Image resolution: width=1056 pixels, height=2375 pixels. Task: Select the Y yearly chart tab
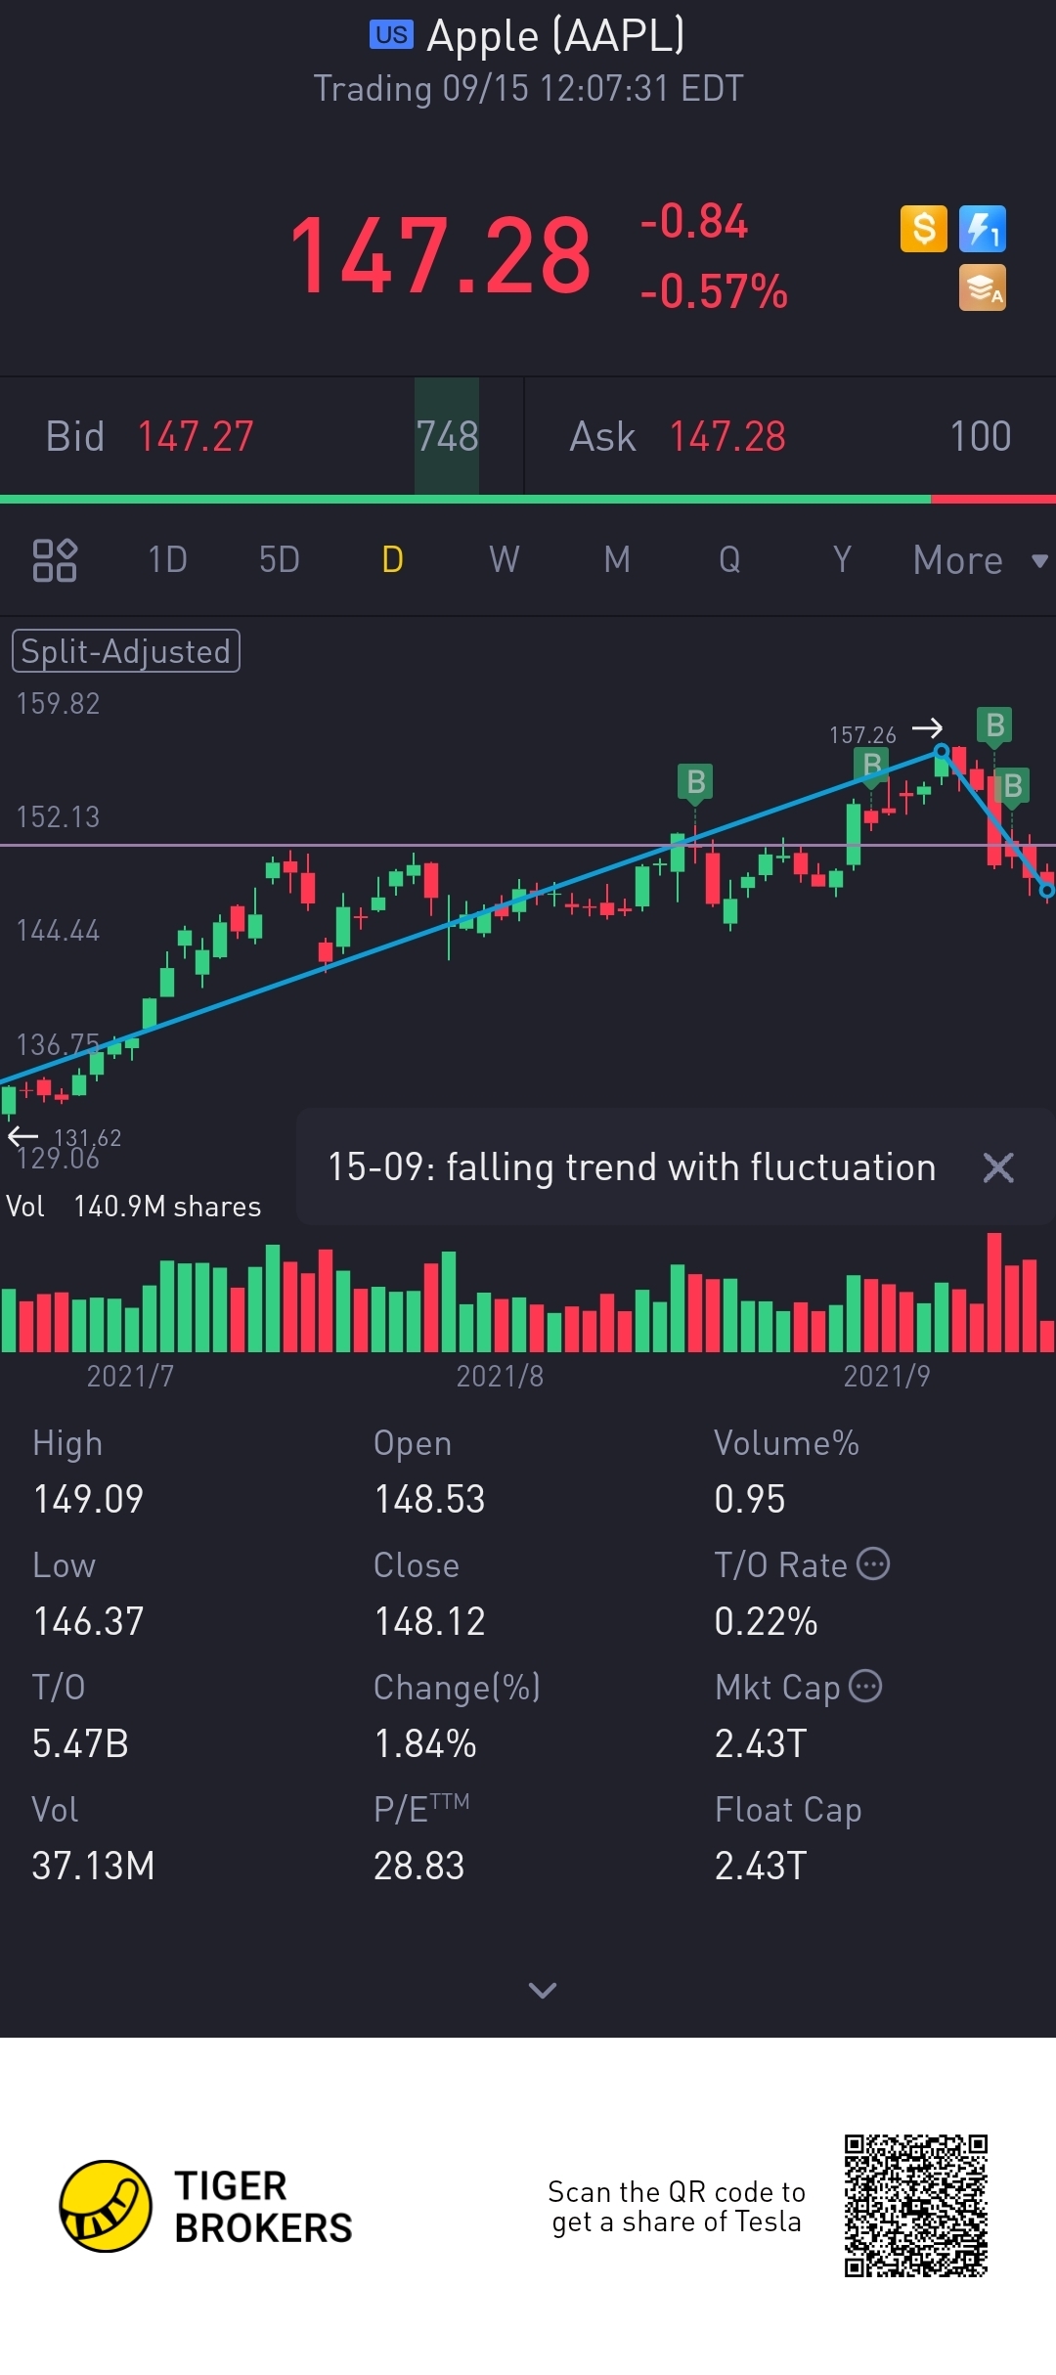pos(842,560)
